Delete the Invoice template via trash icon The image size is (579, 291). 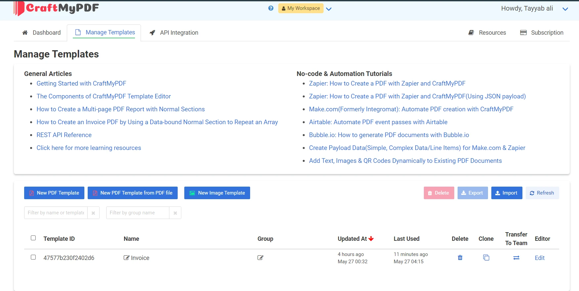(x=460, y=258)
